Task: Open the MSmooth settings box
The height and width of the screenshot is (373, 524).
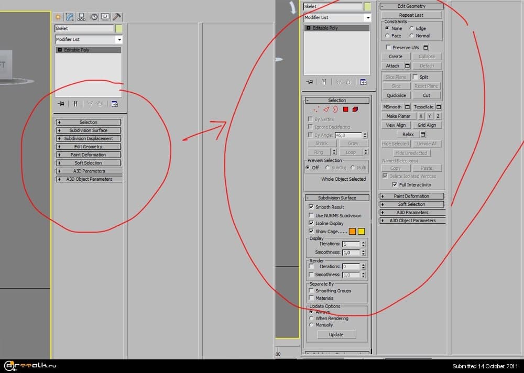Action: click(x=408, y=107)
